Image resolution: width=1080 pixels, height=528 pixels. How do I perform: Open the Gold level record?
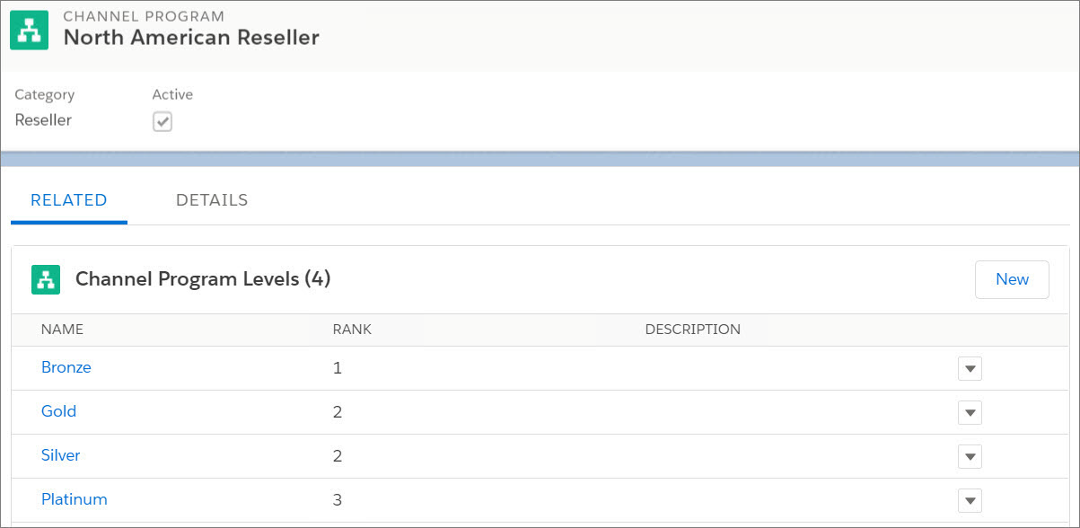point(58,411)
